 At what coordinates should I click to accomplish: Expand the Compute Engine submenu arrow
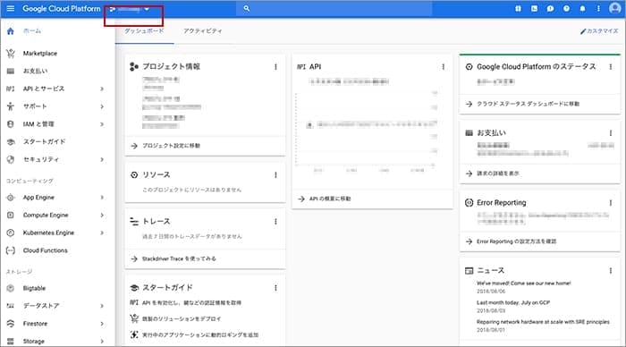click(102, 216)
